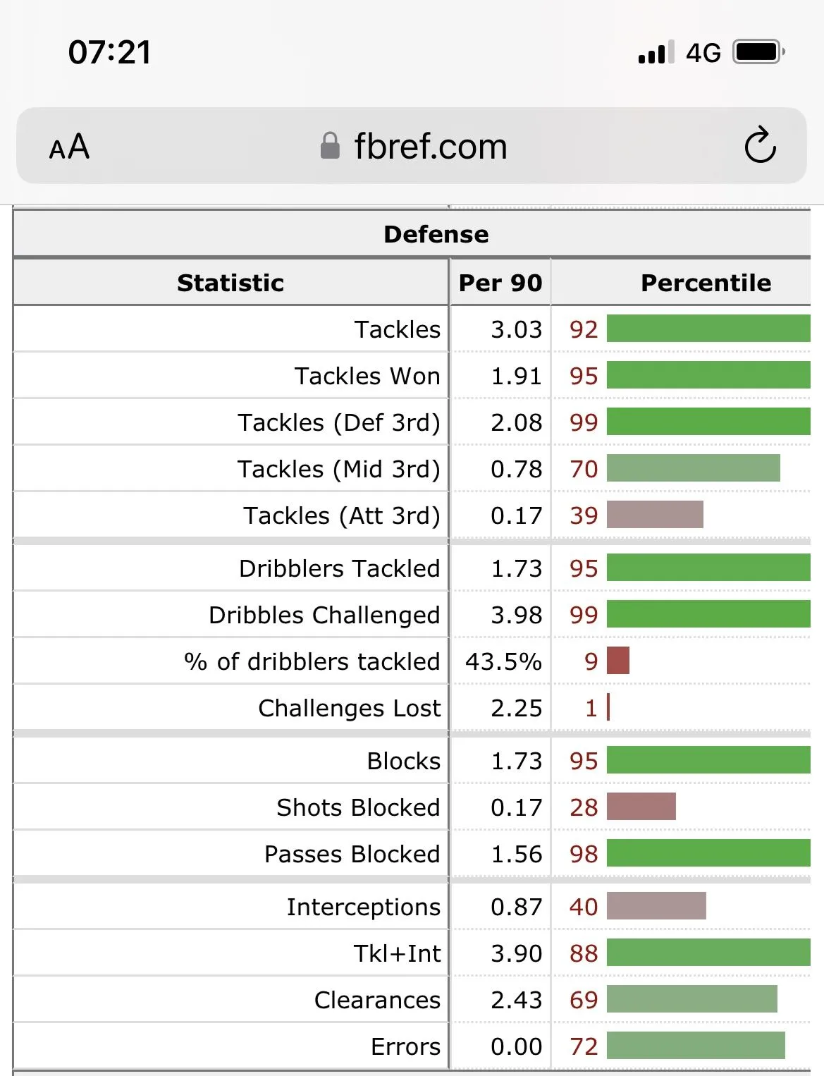The height and width of the screenshot is (1076, 824).
Task: Tap the fbref.com address field
Action: tap(430, 147)
